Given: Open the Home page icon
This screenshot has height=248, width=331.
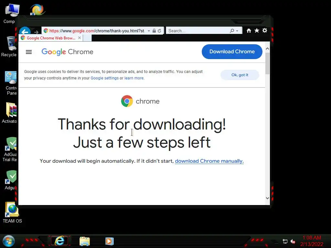Looking at the screenshot, I should coord(249,31).
